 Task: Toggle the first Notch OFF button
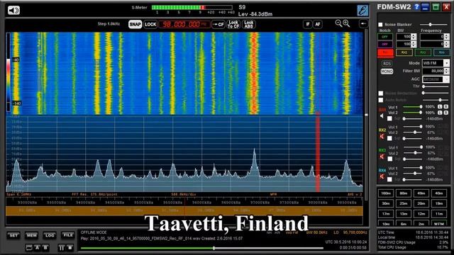pos(384,37)
